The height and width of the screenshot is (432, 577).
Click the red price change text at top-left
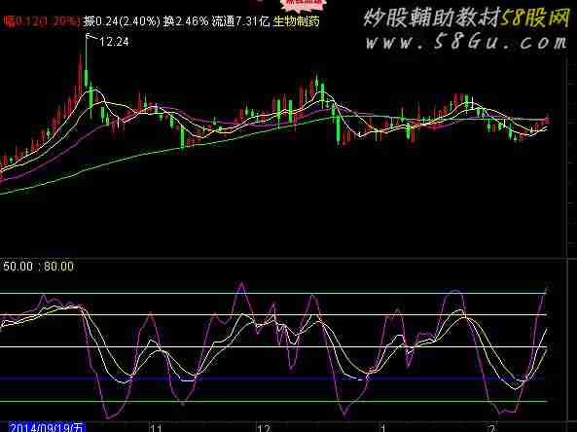[x=41, y=21]
